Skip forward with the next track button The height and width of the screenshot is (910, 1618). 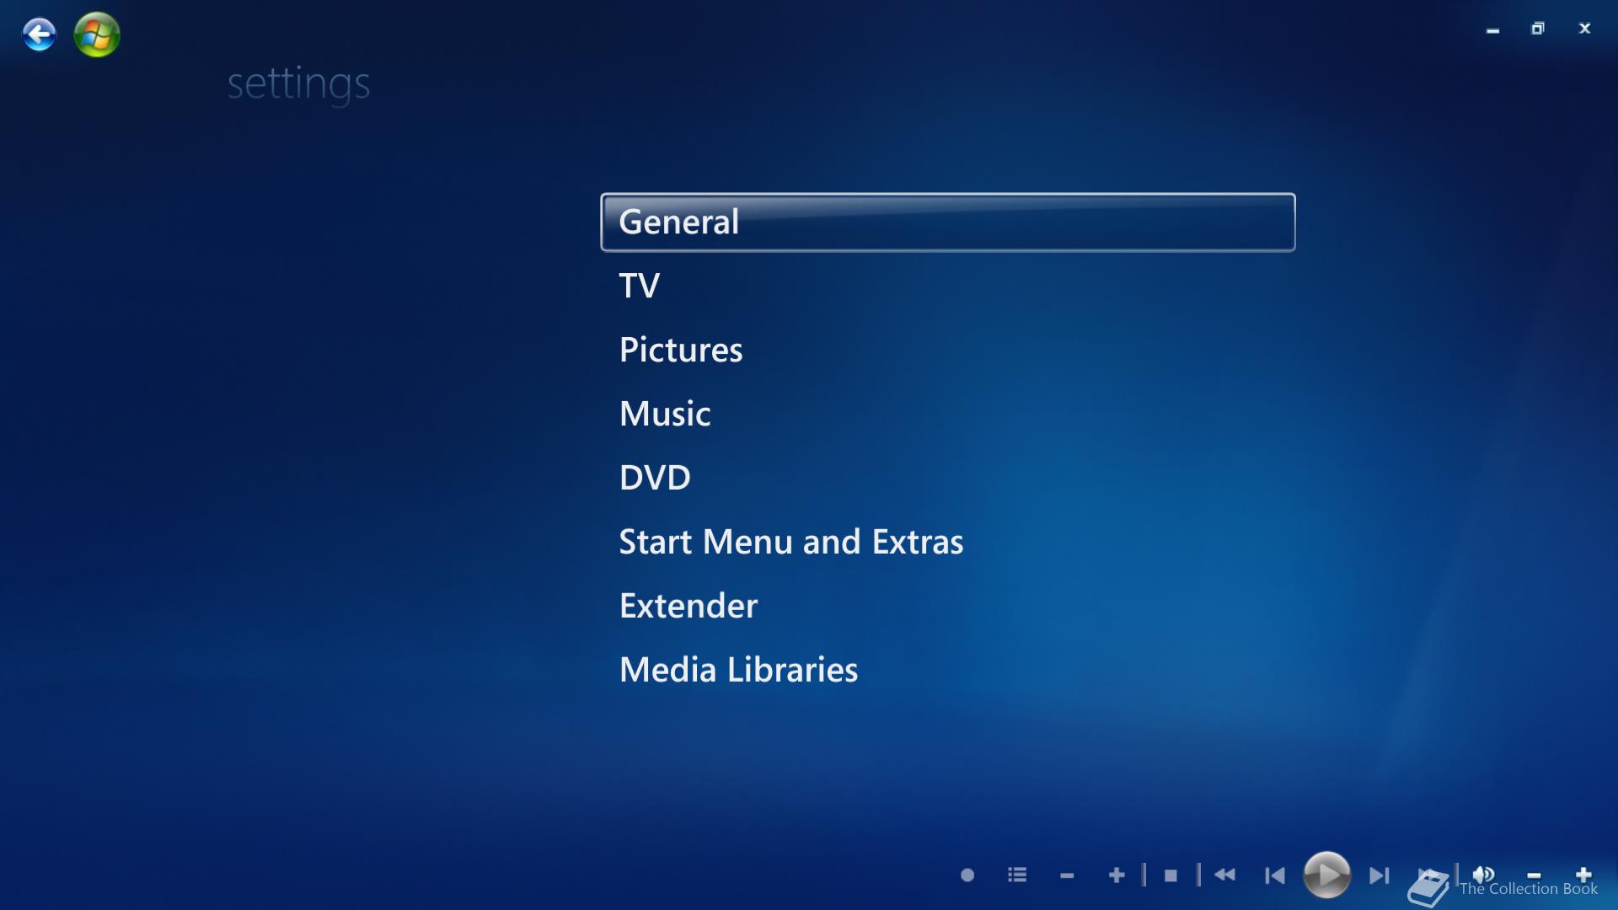point(1379,875)
